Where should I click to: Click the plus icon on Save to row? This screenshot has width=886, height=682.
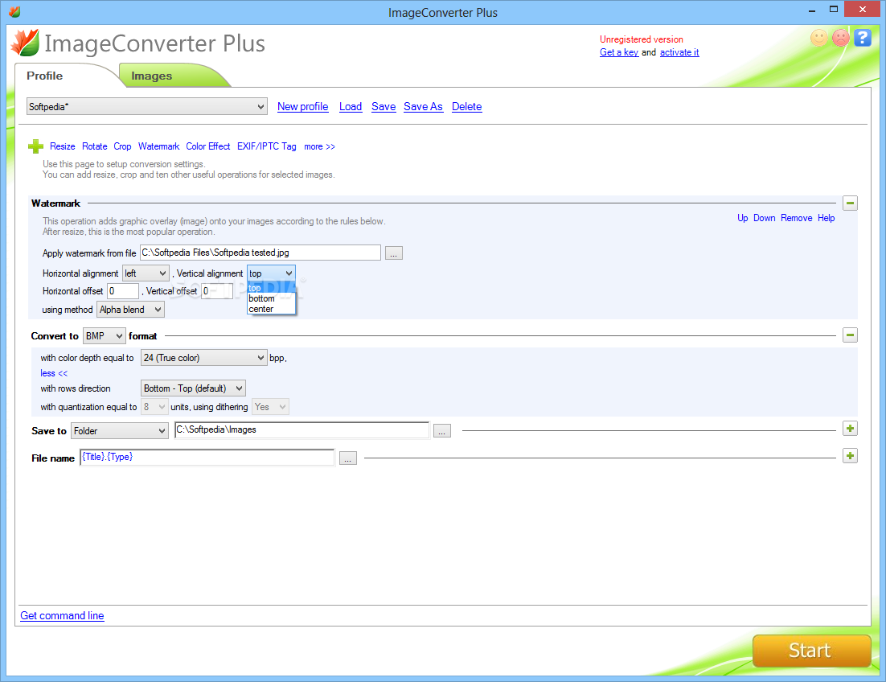[850, 429]
